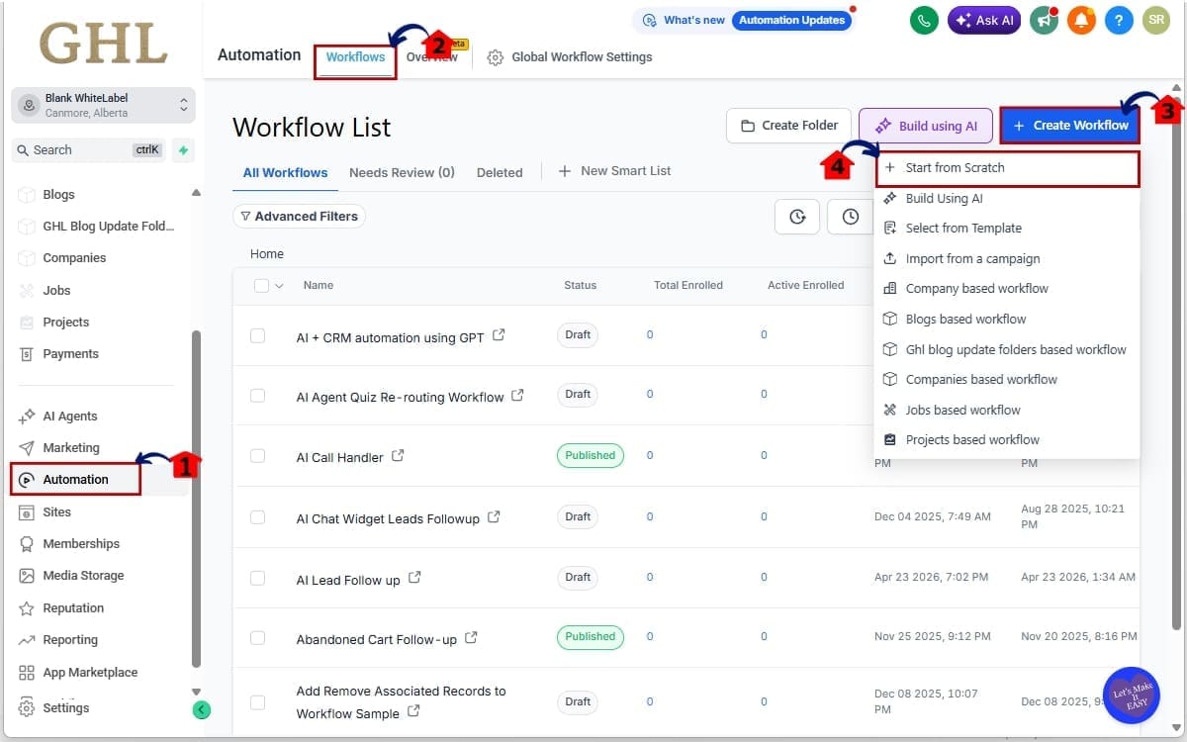This screenshot has height=742, width=1187.
Task: Add a New Smart List
Action: [x=614, y=171]
